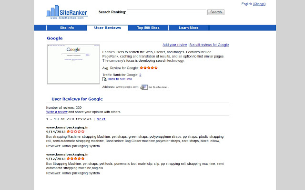Go to the Next page of reviews

(x=101, y=119)
